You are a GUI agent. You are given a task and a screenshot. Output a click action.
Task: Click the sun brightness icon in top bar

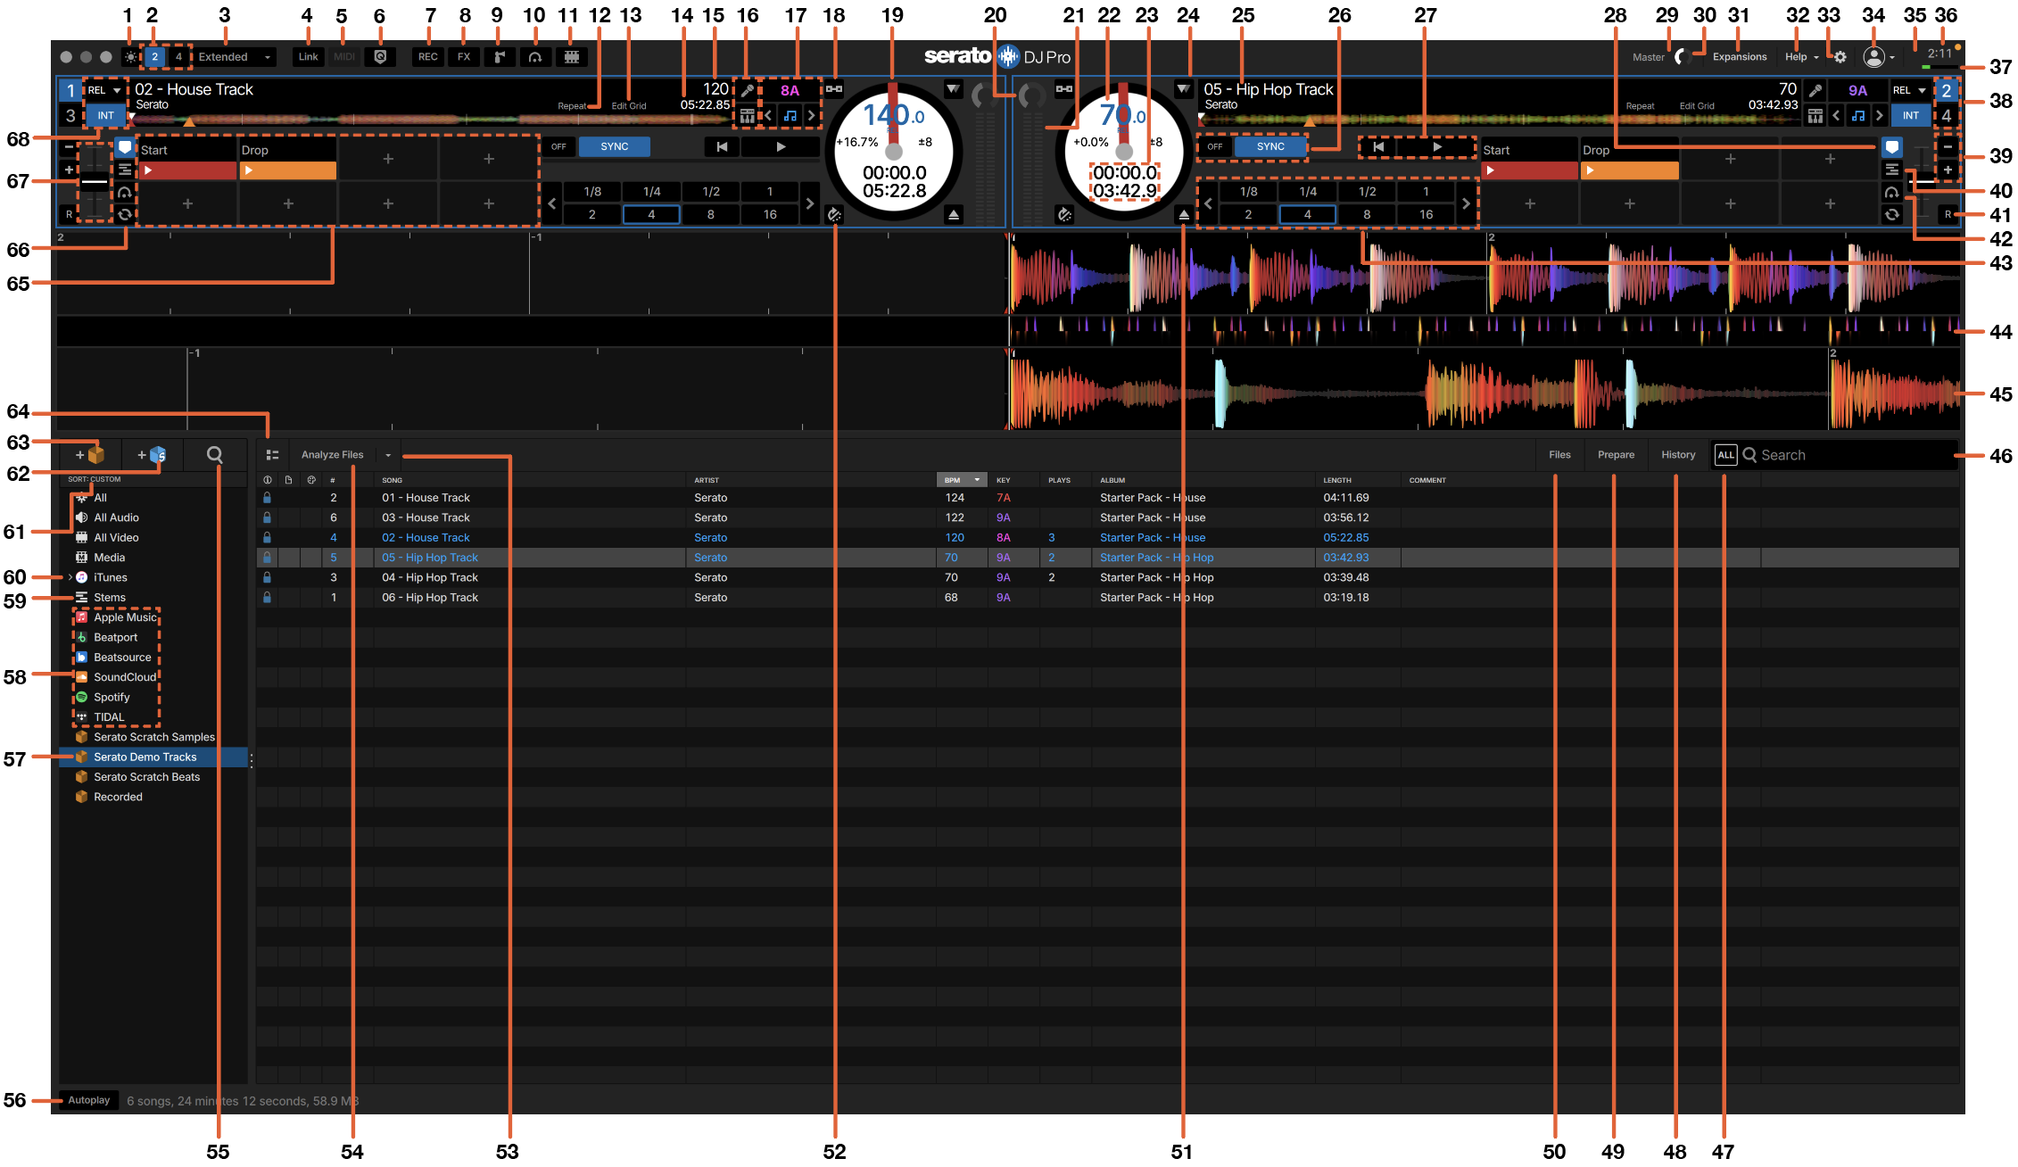131,57
